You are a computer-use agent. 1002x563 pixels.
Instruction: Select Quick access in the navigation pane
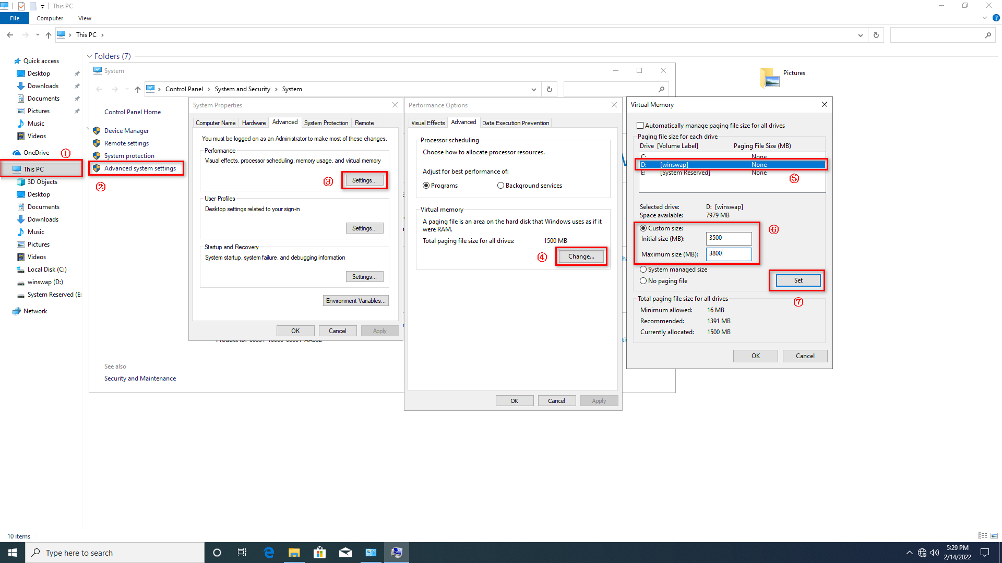[41, 61]
